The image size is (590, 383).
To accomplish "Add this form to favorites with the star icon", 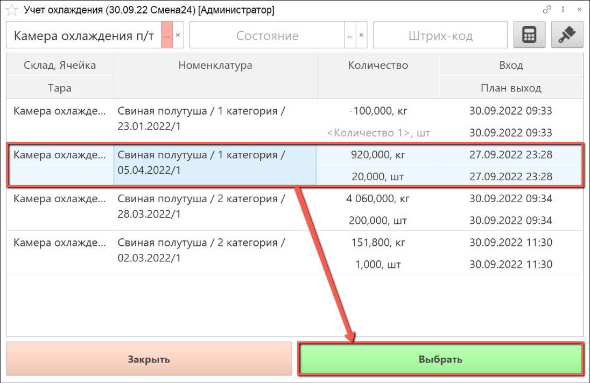I will coord(11,10).
